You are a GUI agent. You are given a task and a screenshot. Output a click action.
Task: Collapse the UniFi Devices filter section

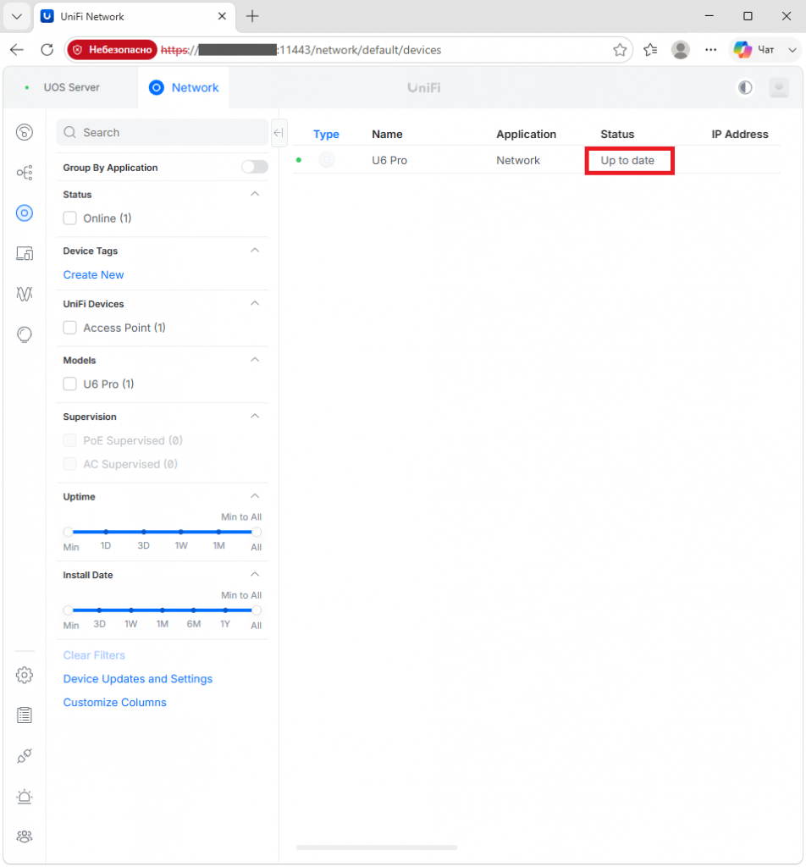(x=255, y=304)
